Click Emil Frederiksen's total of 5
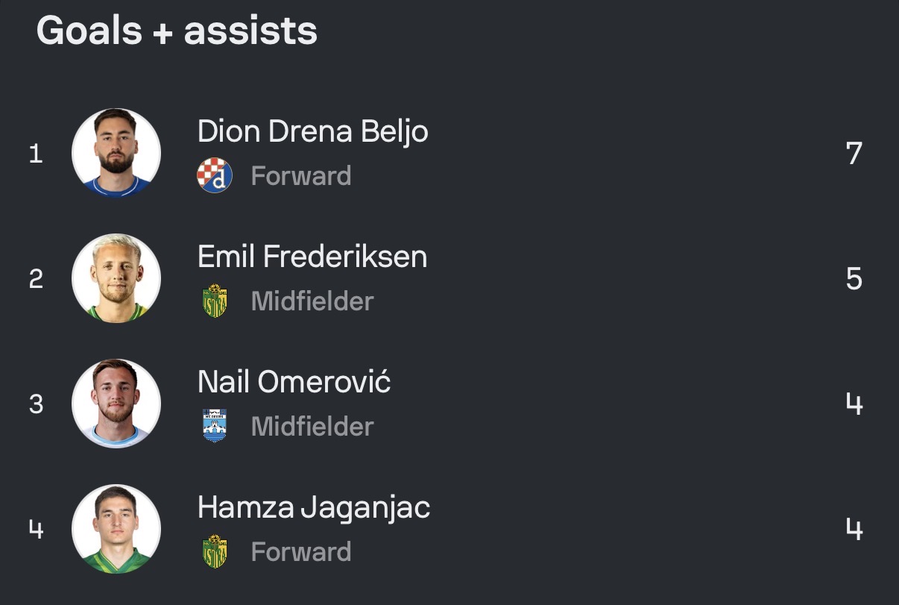The image size is (899, 605). [854, 278]
